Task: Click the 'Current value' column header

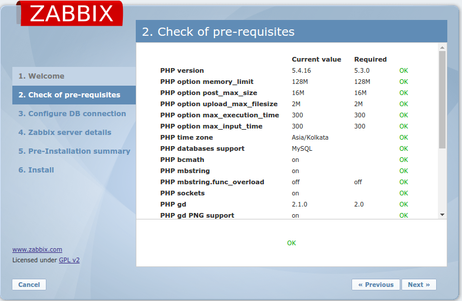Action: [316, 59]
